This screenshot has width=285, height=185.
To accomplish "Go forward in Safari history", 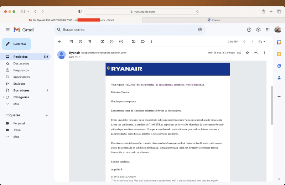I will click(x=43, y=11).
